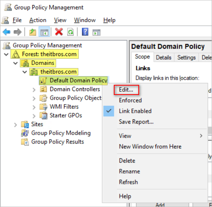Choose Help at bottom of context menu
Image resolution: width=212 pixels, height=207 pixels.
[x=125, y=196]
